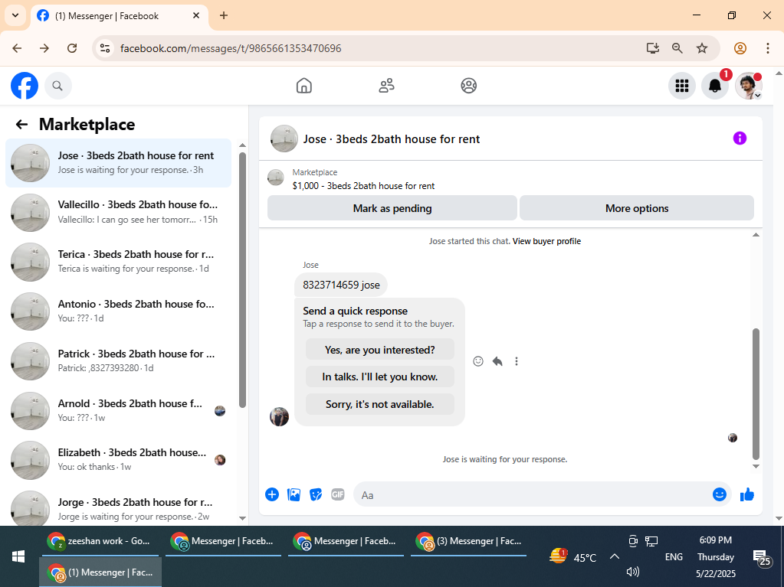784x587 pixels.
Task: Go back from Marketplace list
Action: coord(21,124)
